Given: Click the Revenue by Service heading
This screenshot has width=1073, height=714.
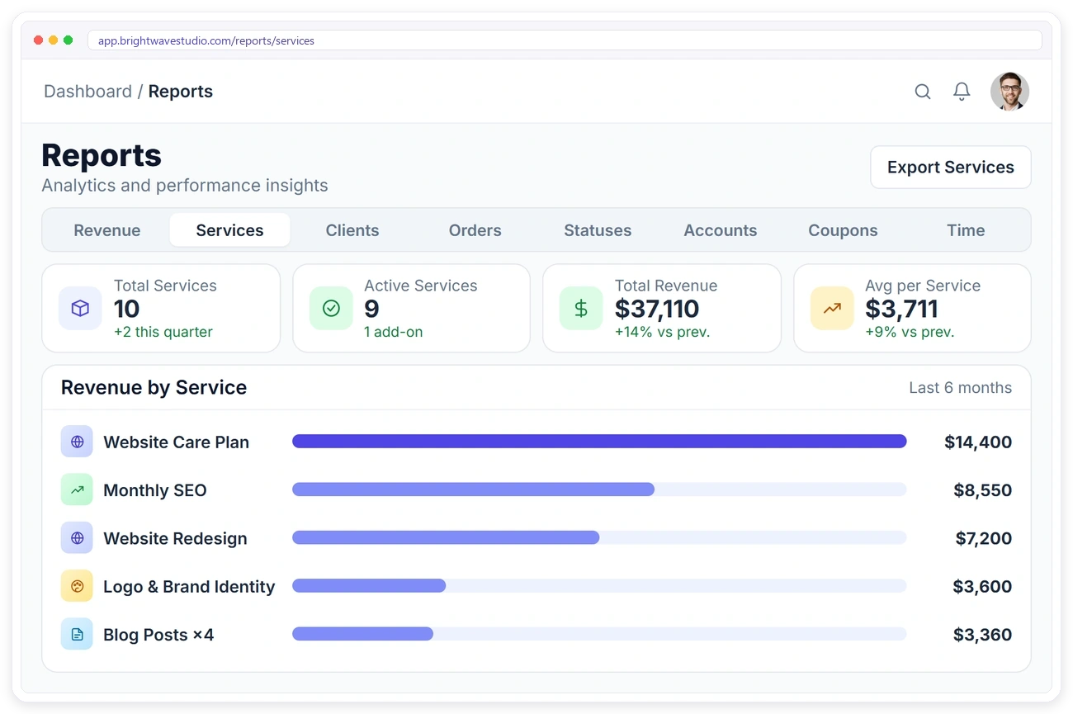Looking at the screenshot, I should tap(154, 387).
